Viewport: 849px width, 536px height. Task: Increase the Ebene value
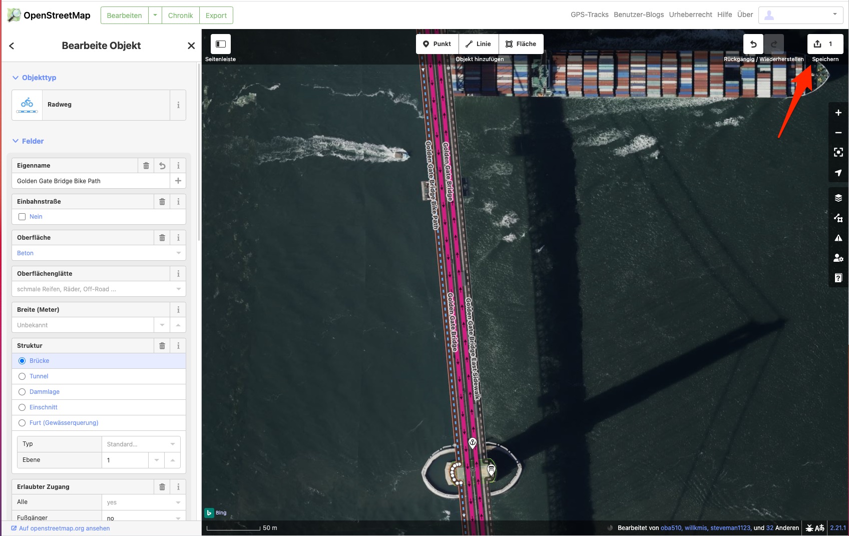pos(173,460)
